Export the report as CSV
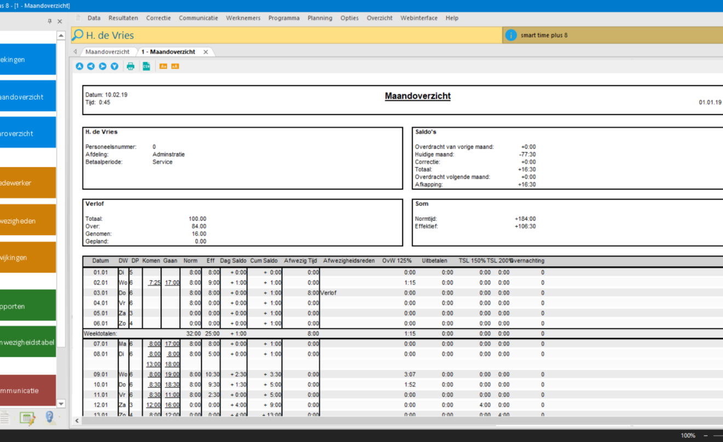723x442 pixels. click(x=146, y=66)
